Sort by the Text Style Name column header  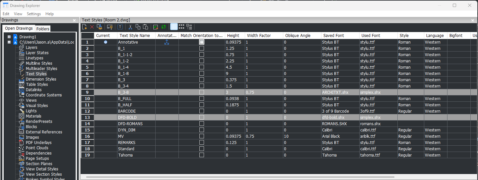tap(135, 36)
